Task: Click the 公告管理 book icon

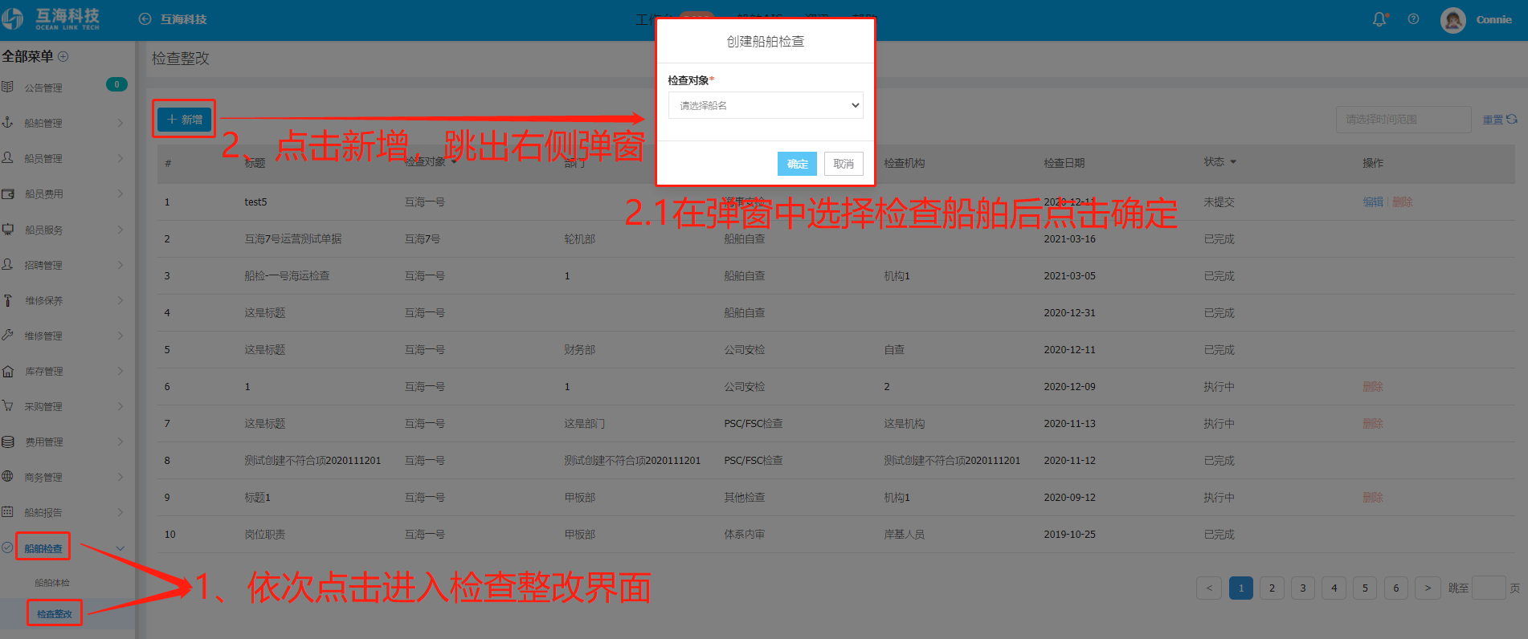Action: click(x=7, y=87)
